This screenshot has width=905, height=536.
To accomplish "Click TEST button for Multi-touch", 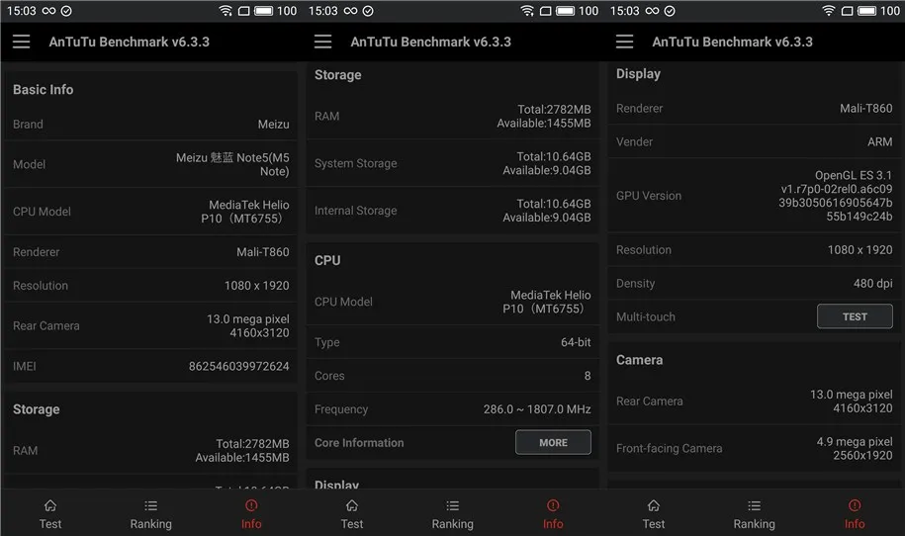I will coord(855,316).
